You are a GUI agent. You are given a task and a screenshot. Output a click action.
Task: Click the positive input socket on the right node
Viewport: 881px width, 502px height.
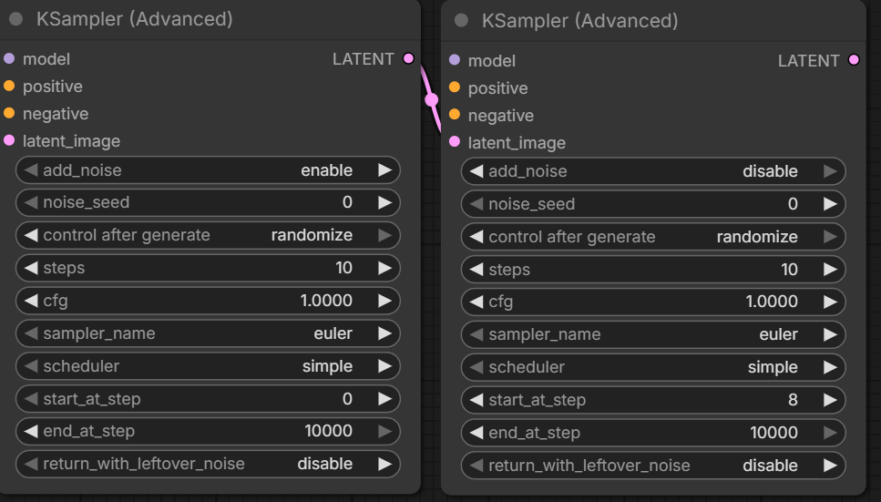(x=455, y=87)
